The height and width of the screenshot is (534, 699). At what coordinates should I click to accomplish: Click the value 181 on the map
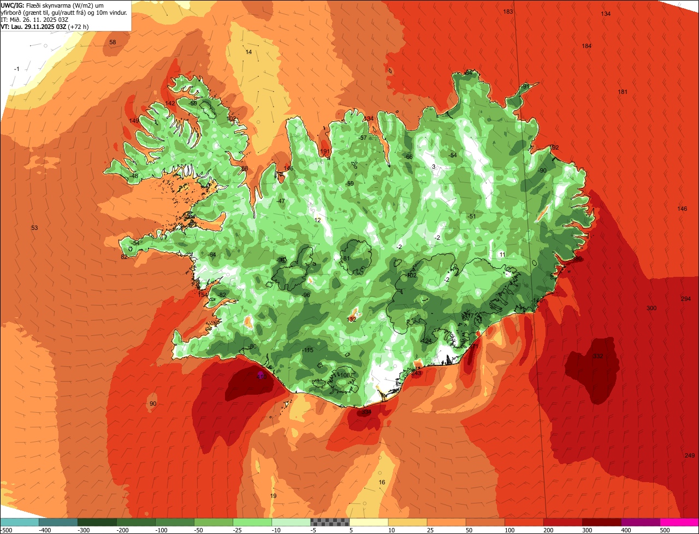(623, 92)
